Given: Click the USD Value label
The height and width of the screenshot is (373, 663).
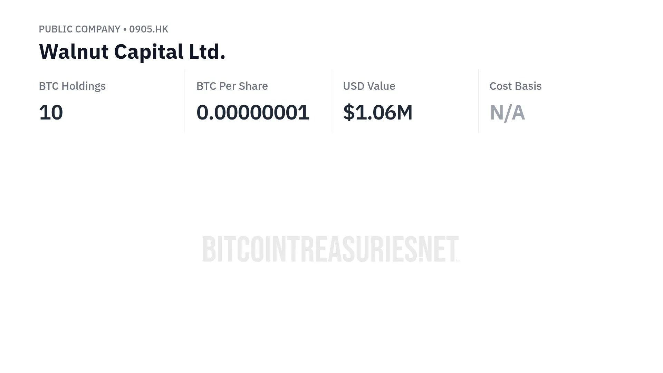Looking at the screenshot, I should pos(369,86).
